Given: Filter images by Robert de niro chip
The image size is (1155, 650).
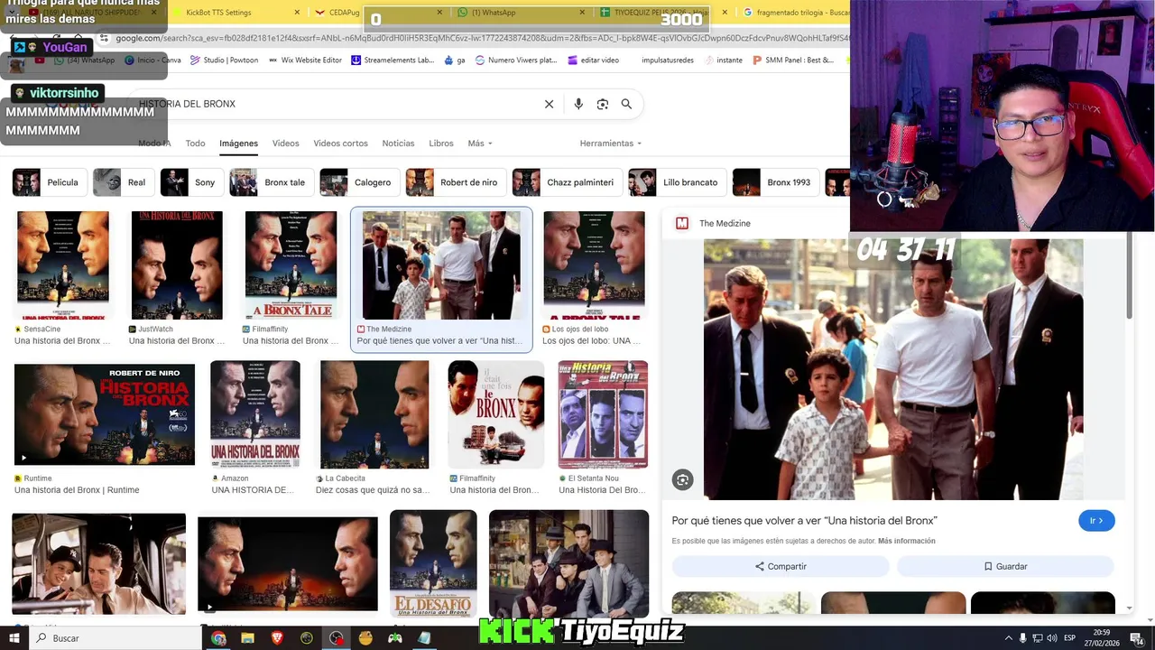Looking at the screenshot, I should (455, 182).
